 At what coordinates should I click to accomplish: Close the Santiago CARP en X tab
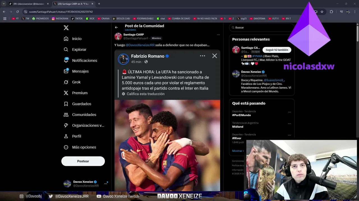tap(92, 4)
